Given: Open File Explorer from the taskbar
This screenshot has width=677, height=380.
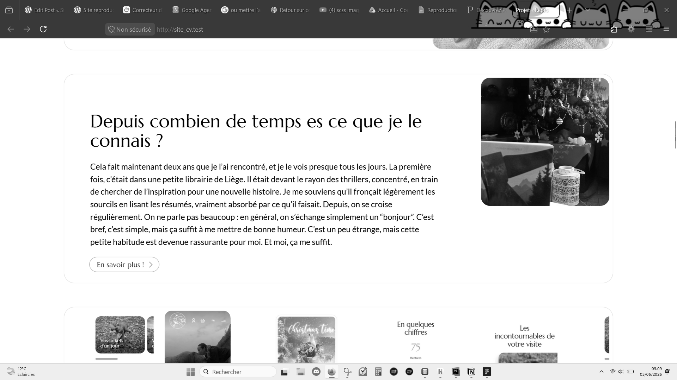Looking at the screenshot, I should tap(300, 372).
